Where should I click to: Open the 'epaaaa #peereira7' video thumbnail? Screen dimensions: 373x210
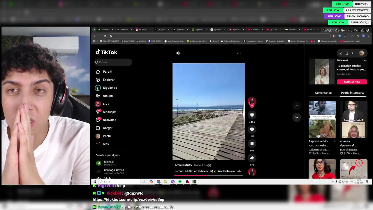click(354, 120)
